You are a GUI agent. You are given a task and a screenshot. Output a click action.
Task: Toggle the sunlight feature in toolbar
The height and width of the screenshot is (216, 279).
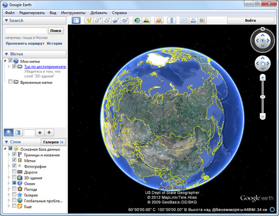[x=146, y=20]
